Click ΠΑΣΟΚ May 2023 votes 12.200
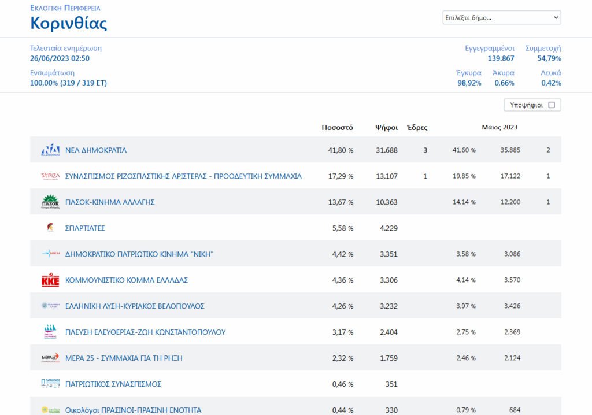 coord(510,202)
